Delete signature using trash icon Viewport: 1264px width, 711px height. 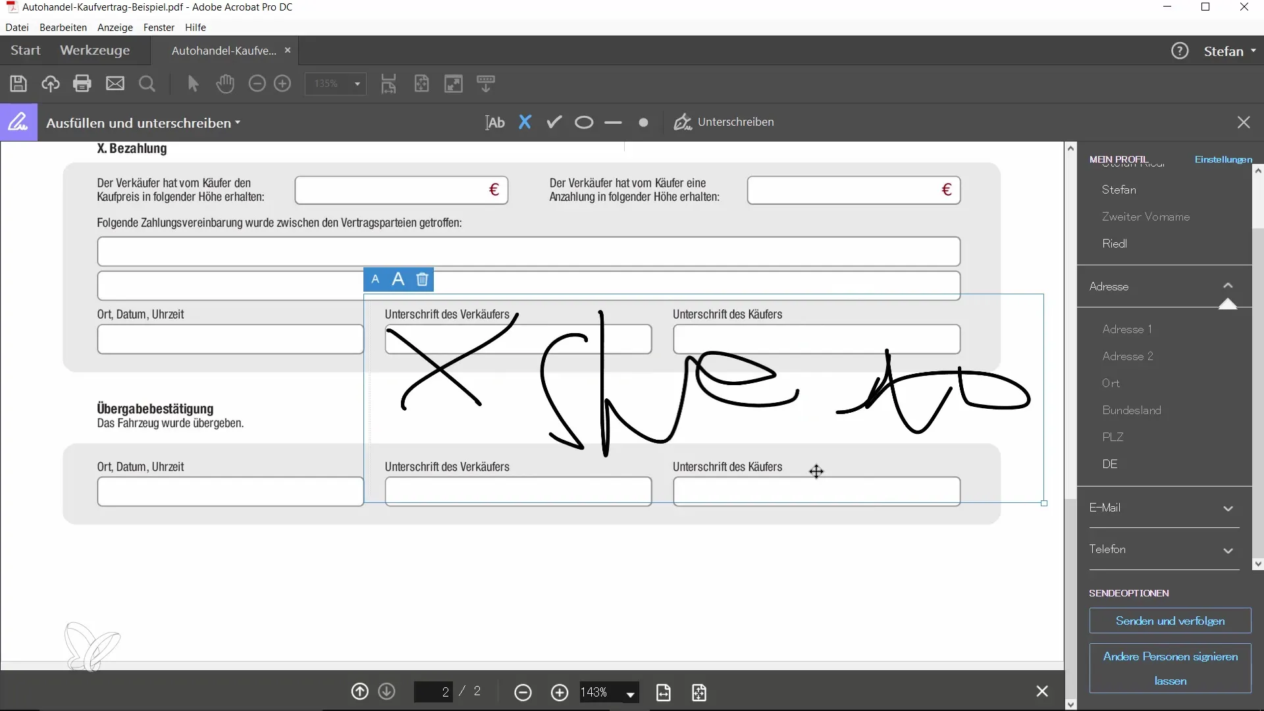(422, 280)
